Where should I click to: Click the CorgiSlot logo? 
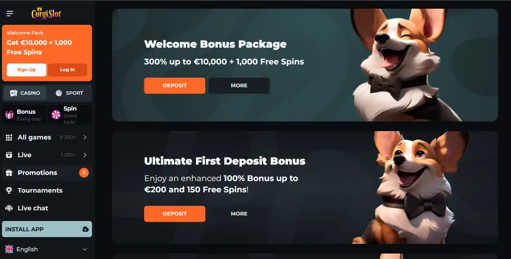coord(46,13)
